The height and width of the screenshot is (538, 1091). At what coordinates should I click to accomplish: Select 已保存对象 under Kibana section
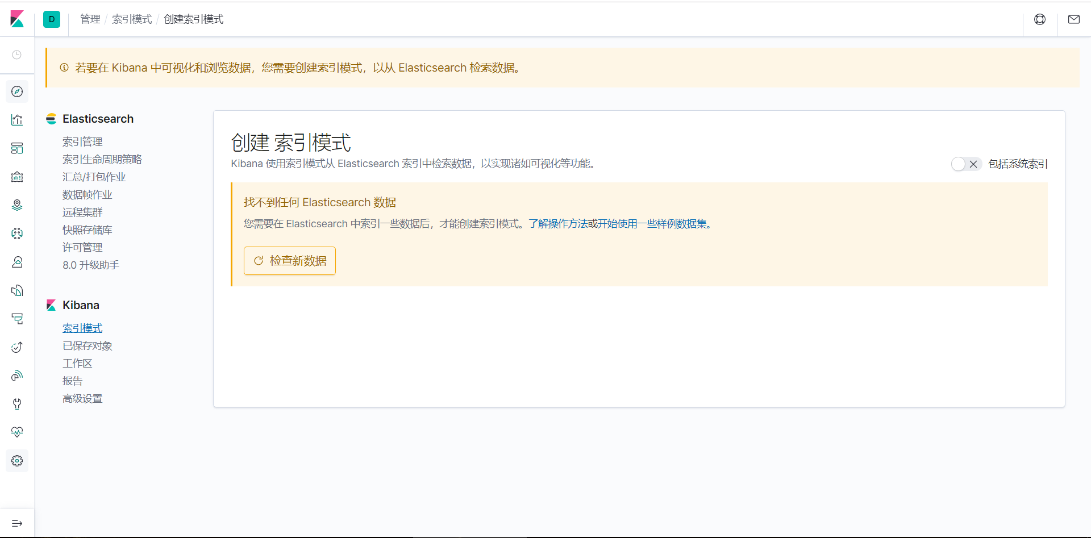pos(87,345)
